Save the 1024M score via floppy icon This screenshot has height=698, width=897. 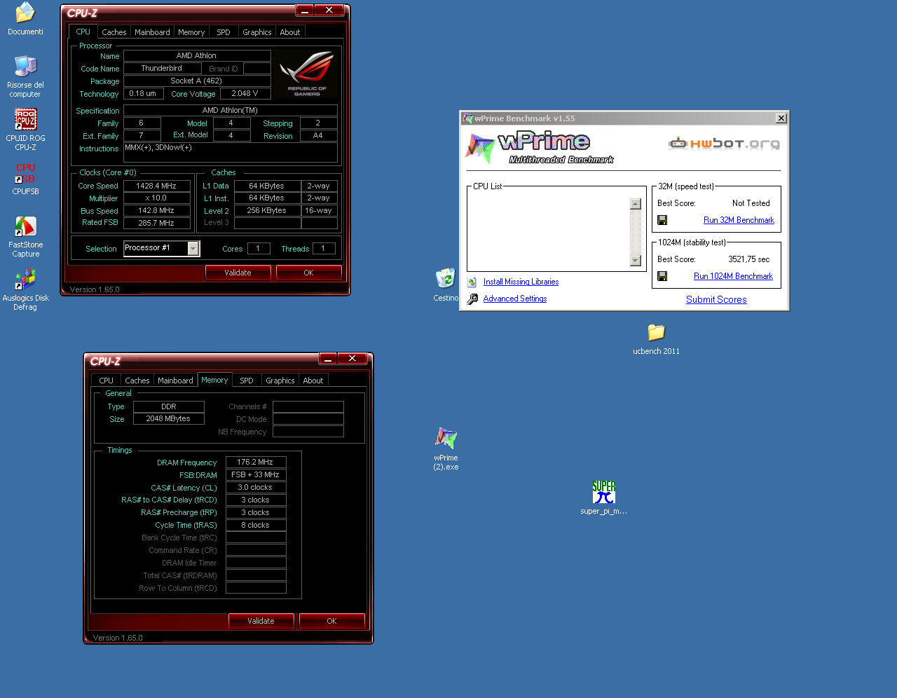[662, 276]
